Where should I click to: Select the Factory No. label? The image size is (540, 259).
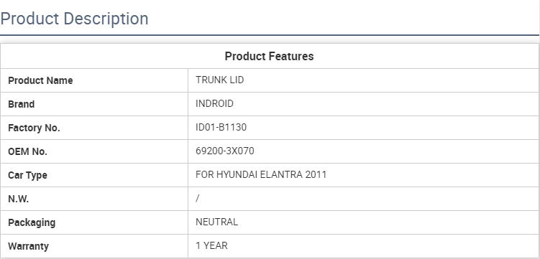point(34,128)
